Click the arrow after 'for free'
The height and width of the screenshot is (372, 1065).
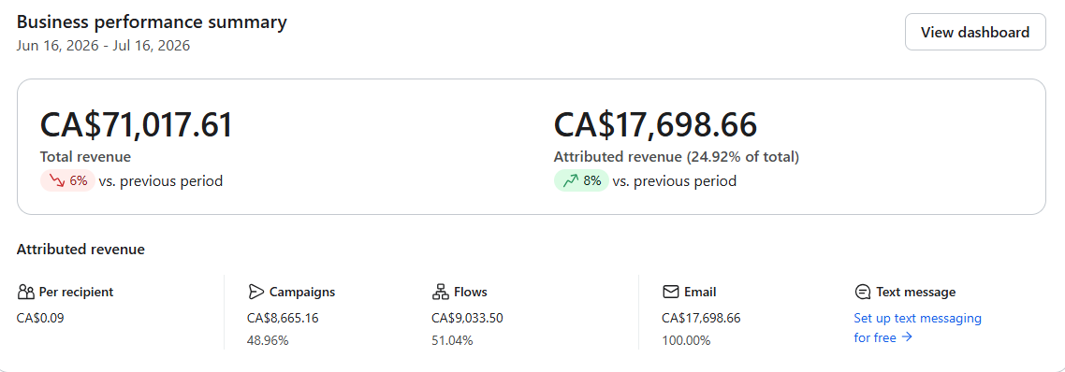point(906,337)
